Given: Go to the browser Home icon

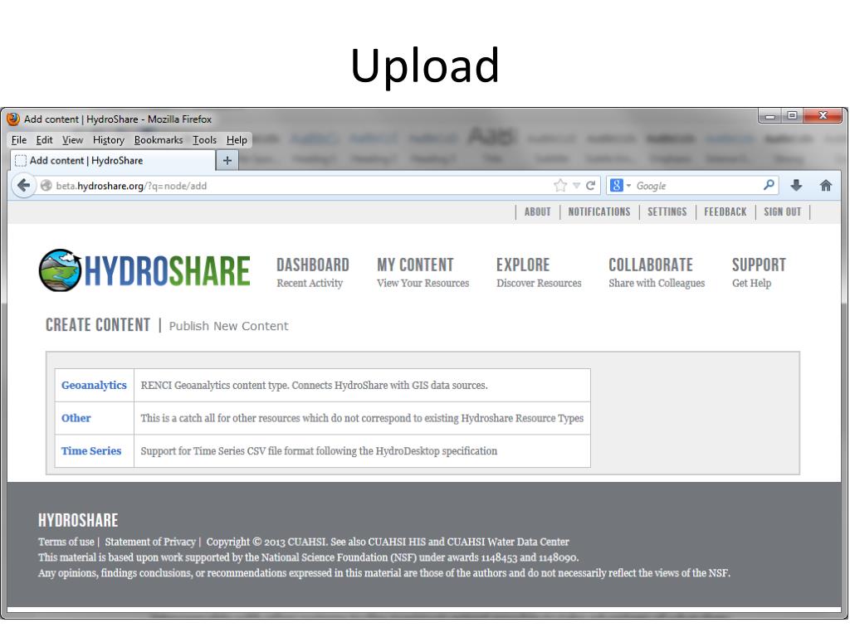Looking at the screenshot, I should coord(826,186).
